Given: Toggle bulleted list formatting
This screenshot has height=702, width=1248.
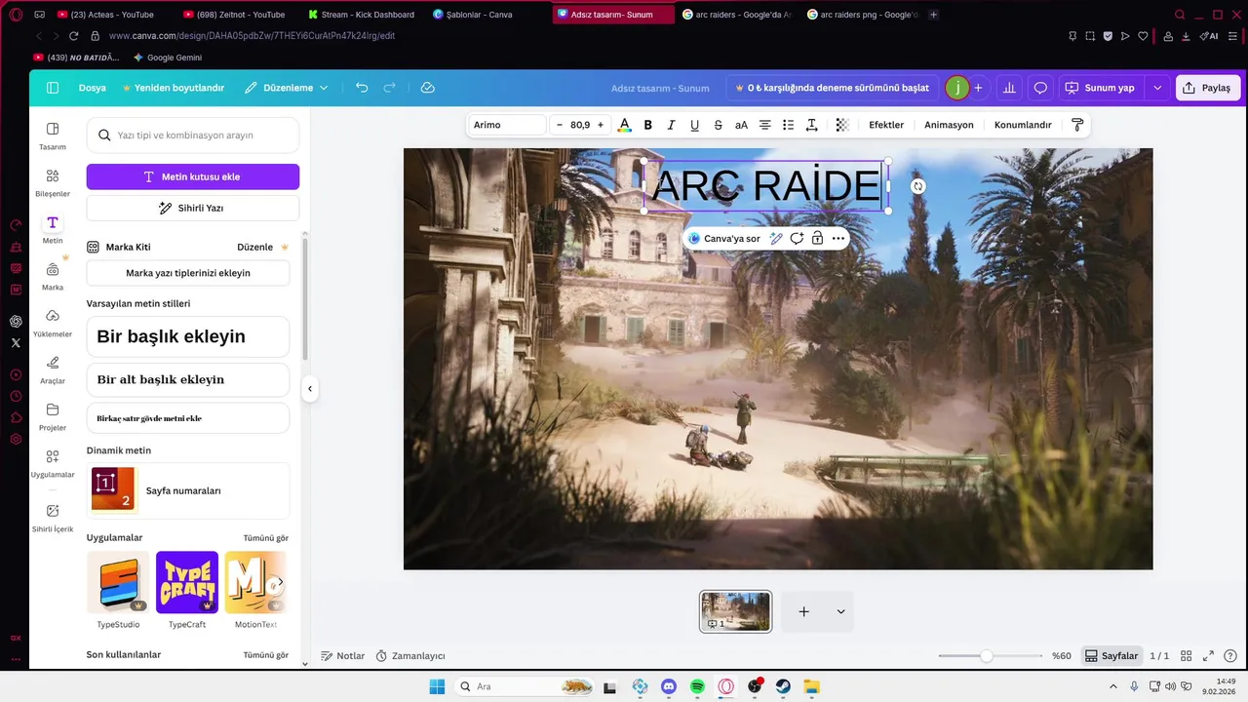Looking at the screenshot, I should coord(788,125).
